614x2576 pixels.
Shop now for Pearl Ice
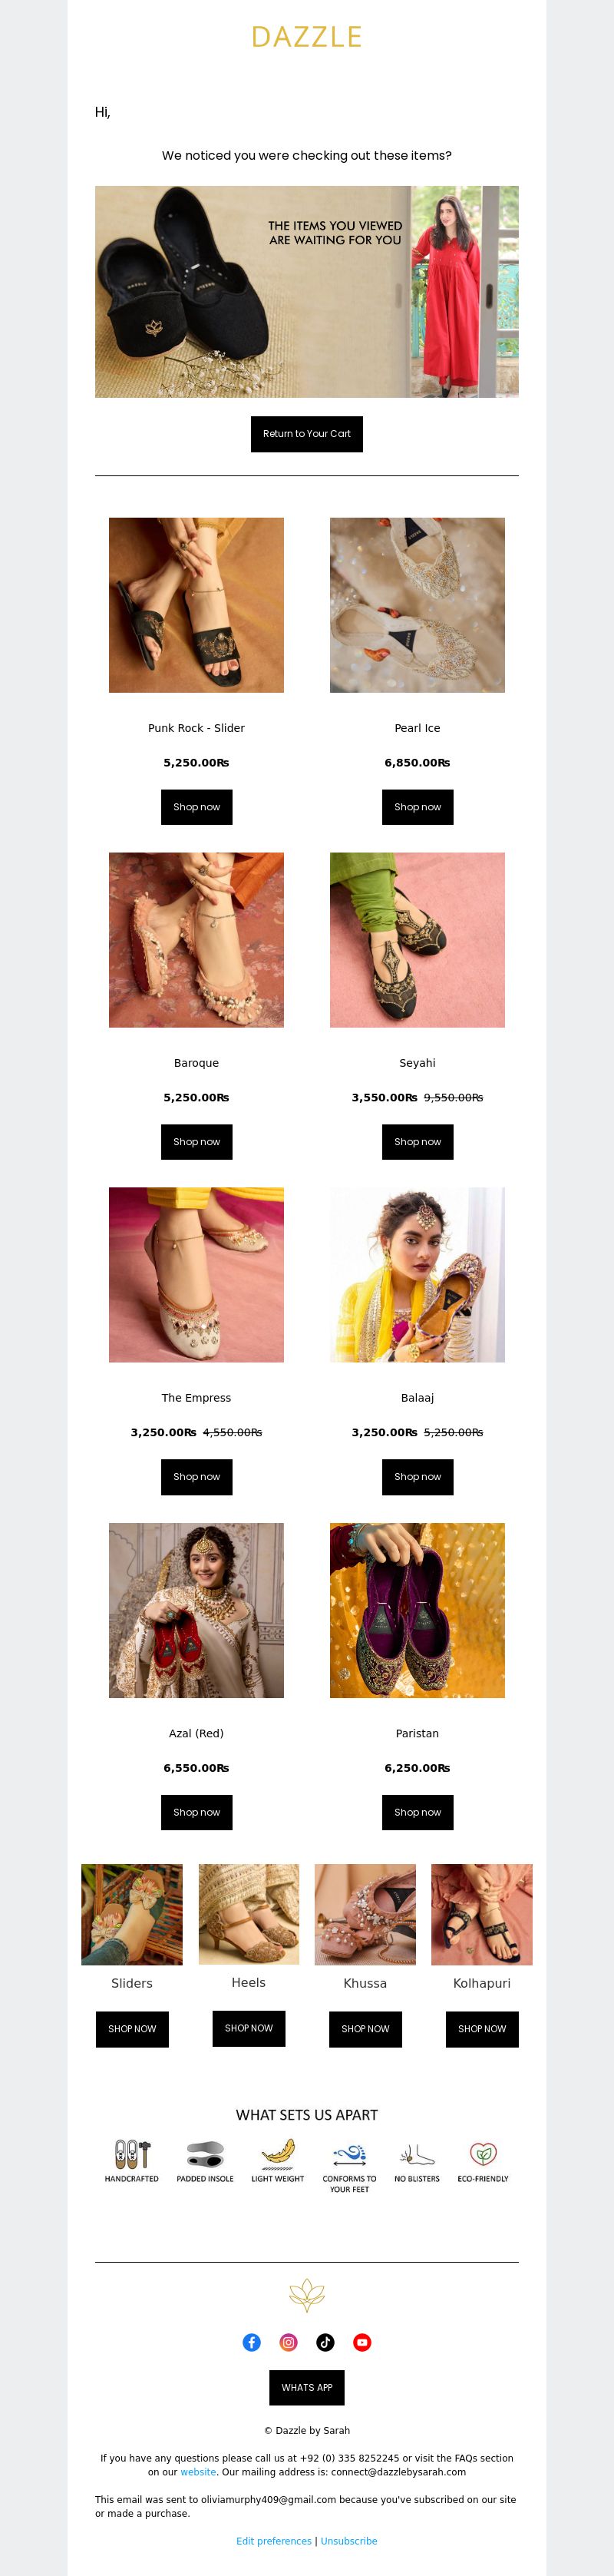417,807
